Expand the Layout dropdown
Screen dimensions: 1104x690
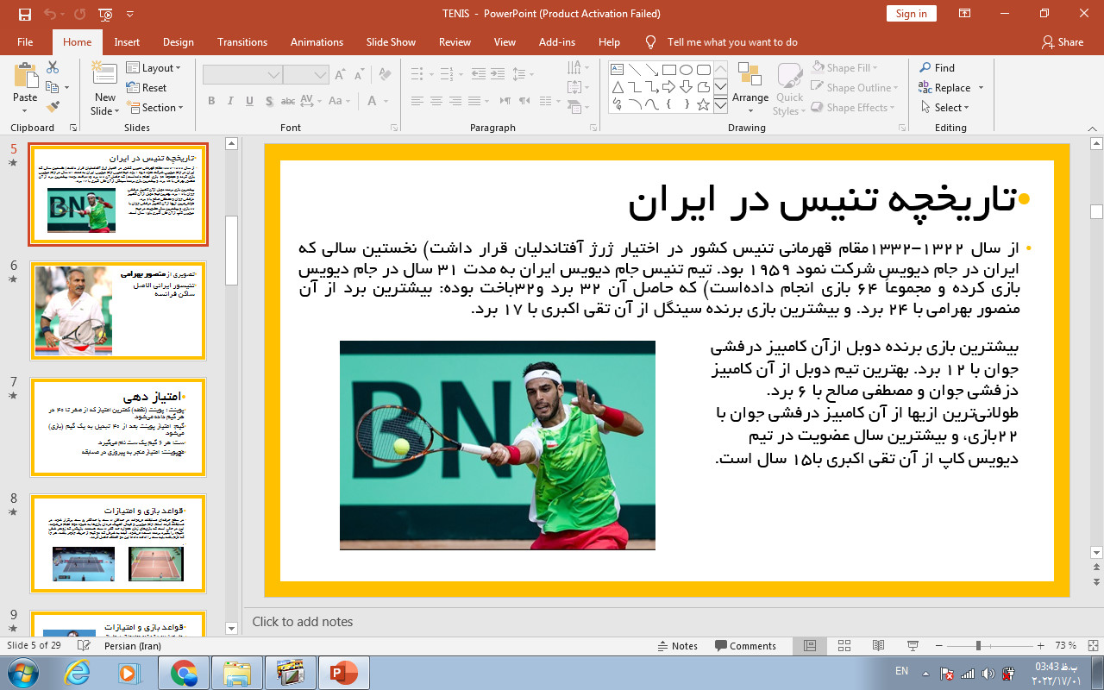click(154, 68)
